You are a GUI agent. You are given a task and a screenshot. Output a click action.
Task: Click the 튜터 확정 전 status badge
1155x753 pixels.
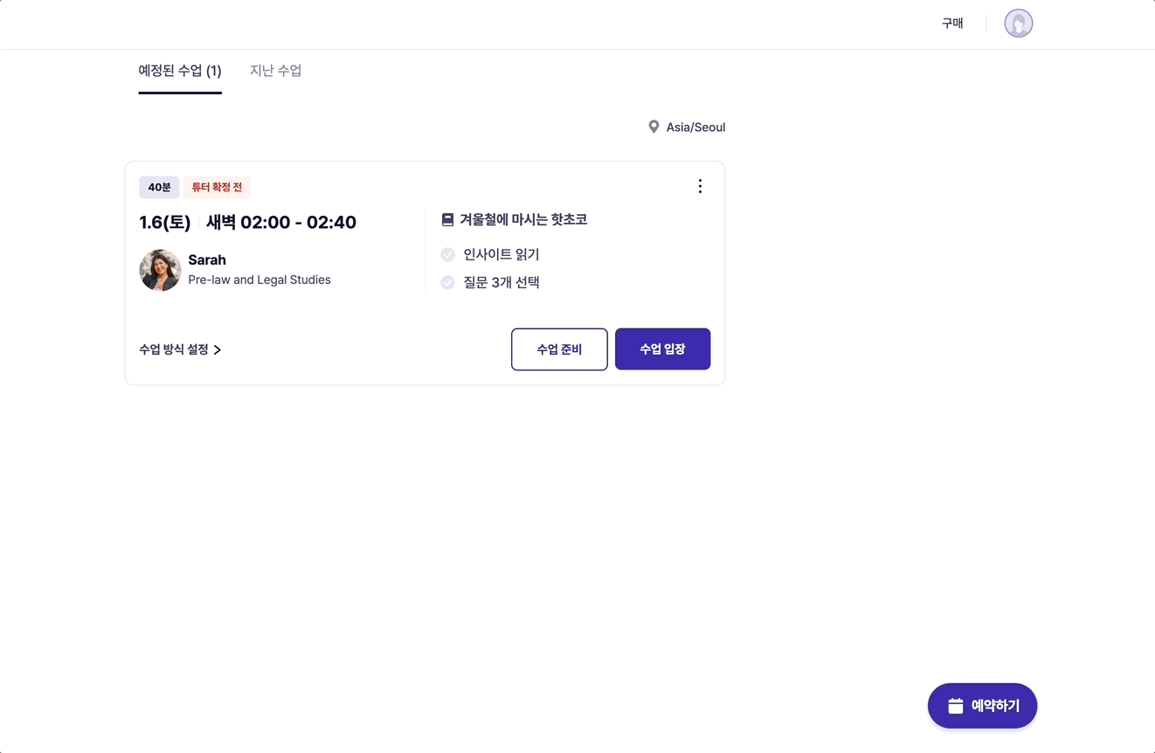pos(217,187)
